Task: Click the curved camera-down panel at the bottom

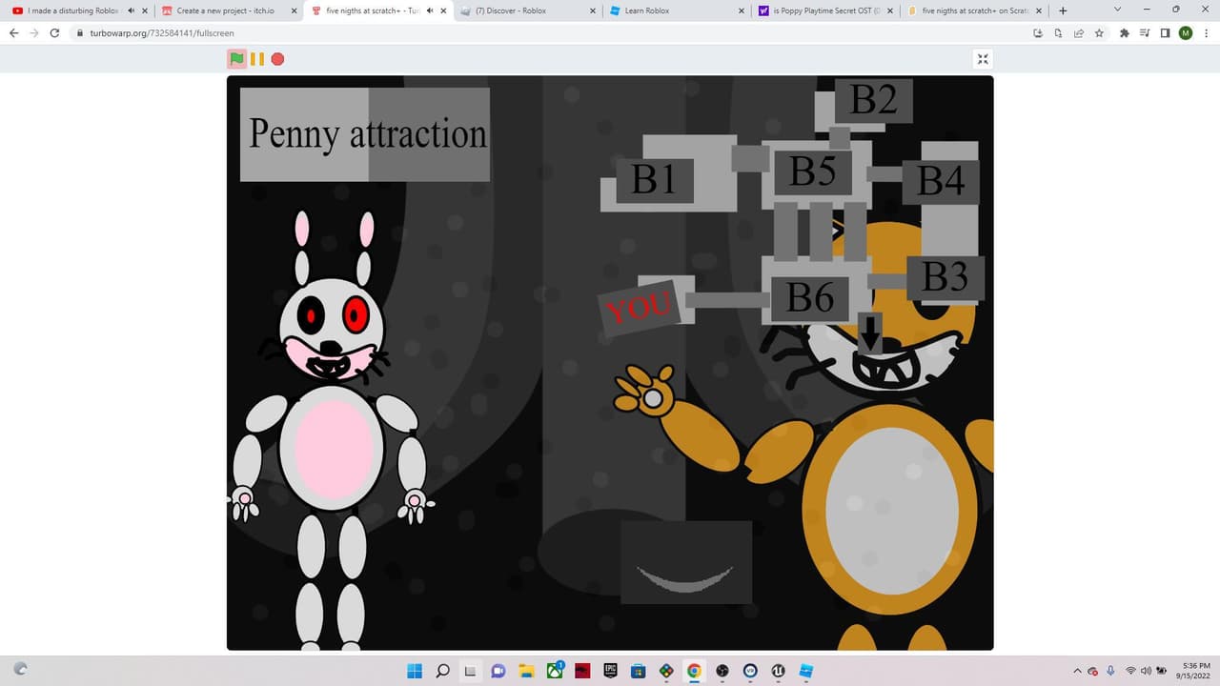Action: coord(686,561)
